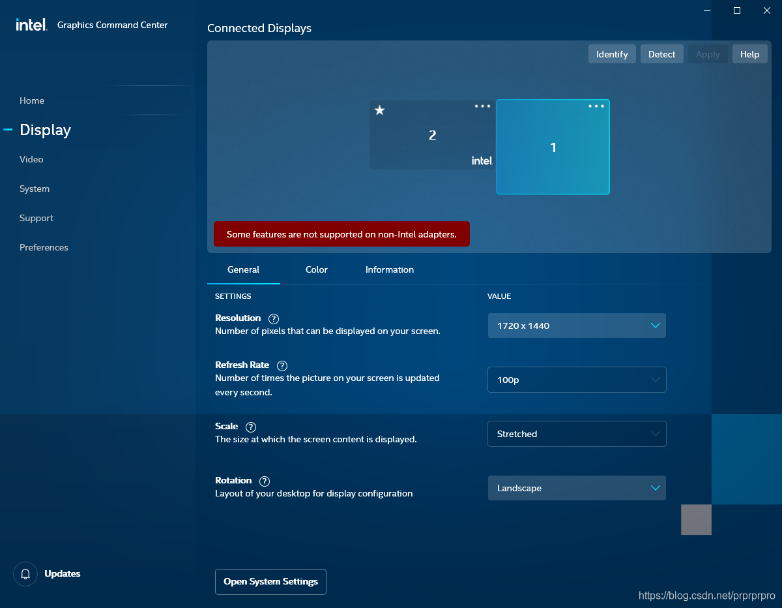
Task: Open the System section
Action: [x=35, y=189]
